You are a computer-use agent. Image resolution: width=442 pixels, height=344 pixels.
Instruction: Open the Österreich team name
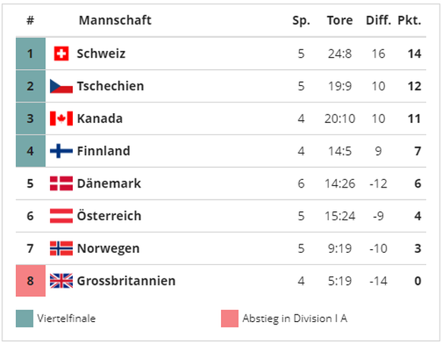tap(109, 216)
